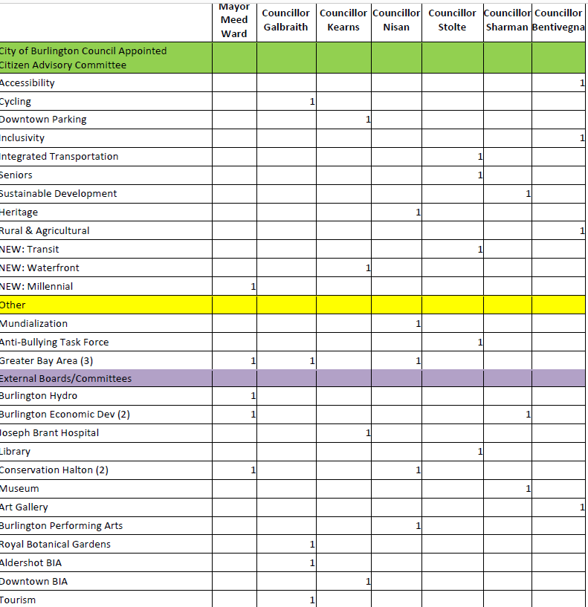Click the Rural & Agricultural row label
Image resolution: width=588 pixels, height=607 pixels.
(x=45, y=231)
